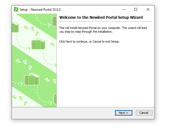Click the green footprints in the banner's bottom-left corner
The image size is (169, 128).
(20, 100)
